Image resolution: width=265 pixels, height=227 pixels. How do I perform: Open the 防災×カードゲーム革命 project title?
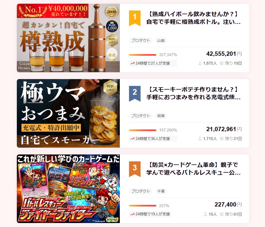click(193, 168)
